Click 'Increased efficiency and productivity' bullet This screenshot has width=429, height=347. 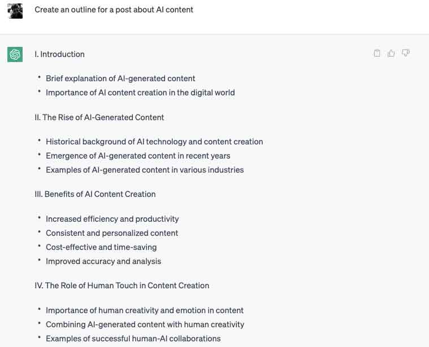pos(112,219)
